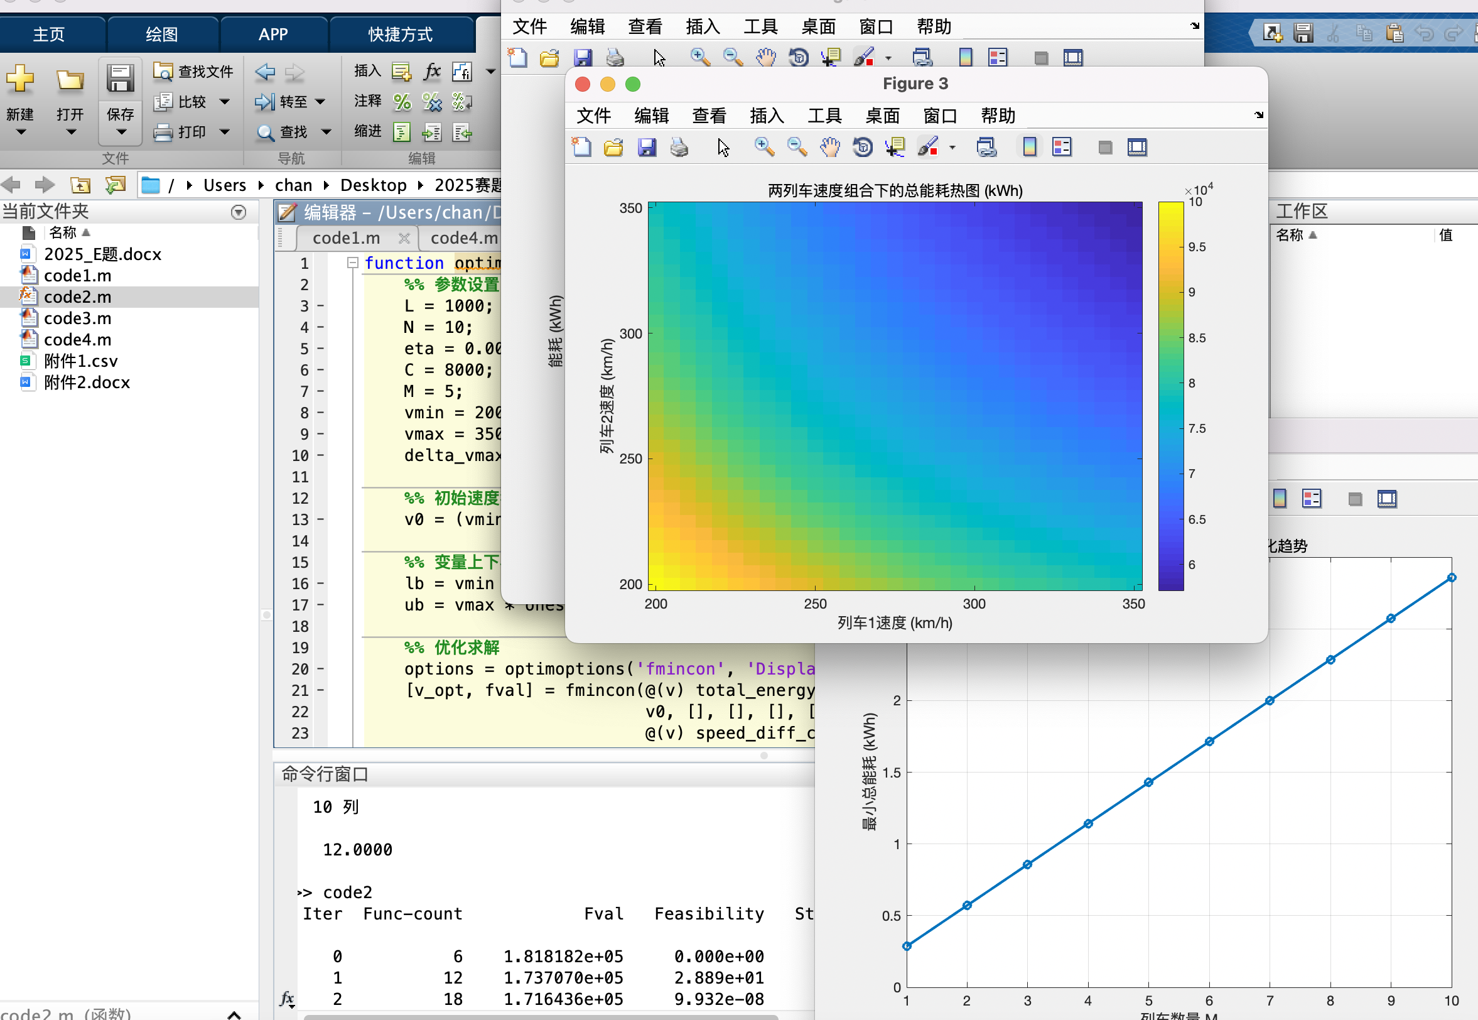The width and height of the screenshot is (1478, 1020).
Task: Select Zoom In tool in Figure 3
Action: (764, 147)
